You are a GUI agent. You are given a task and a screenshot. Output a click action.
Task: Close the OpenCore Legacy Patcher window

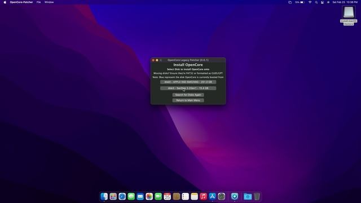point(153,60)
